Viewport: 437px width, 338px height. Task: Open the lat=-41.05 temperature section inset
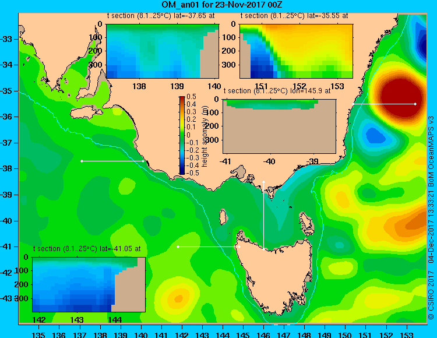(89, 284)
